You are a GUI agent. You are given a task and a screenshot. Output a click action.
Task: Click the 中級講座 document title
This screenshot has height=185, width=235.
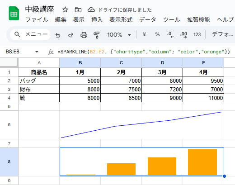(x=40, y=9)
